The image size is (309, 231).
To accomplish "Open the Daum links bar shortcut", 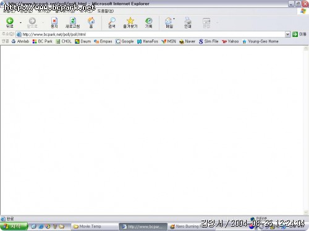I will point(83,41).
